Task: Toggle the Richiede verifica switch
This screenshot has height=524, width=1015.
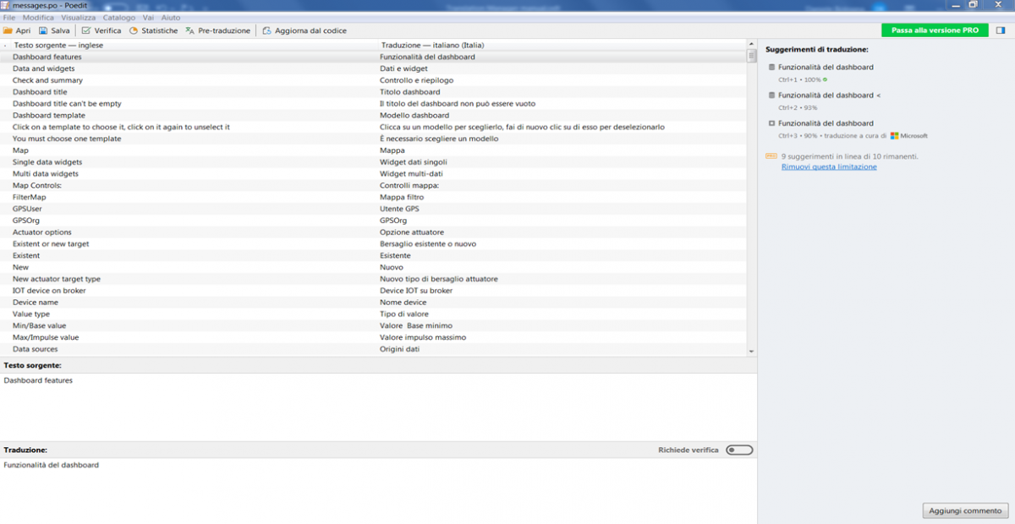Action: tap(738, 450)
